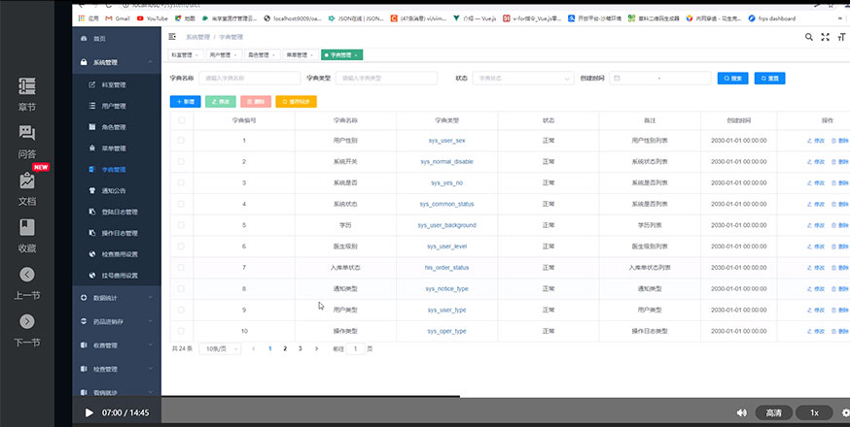
Task: Click the calendar icon in 创建时间 field
Action: 617,79
